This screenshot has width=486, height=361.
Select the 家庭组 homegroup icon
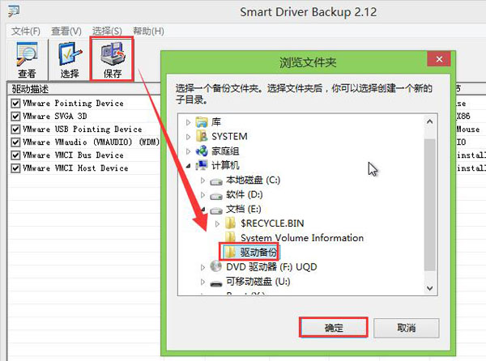point(202,151)
